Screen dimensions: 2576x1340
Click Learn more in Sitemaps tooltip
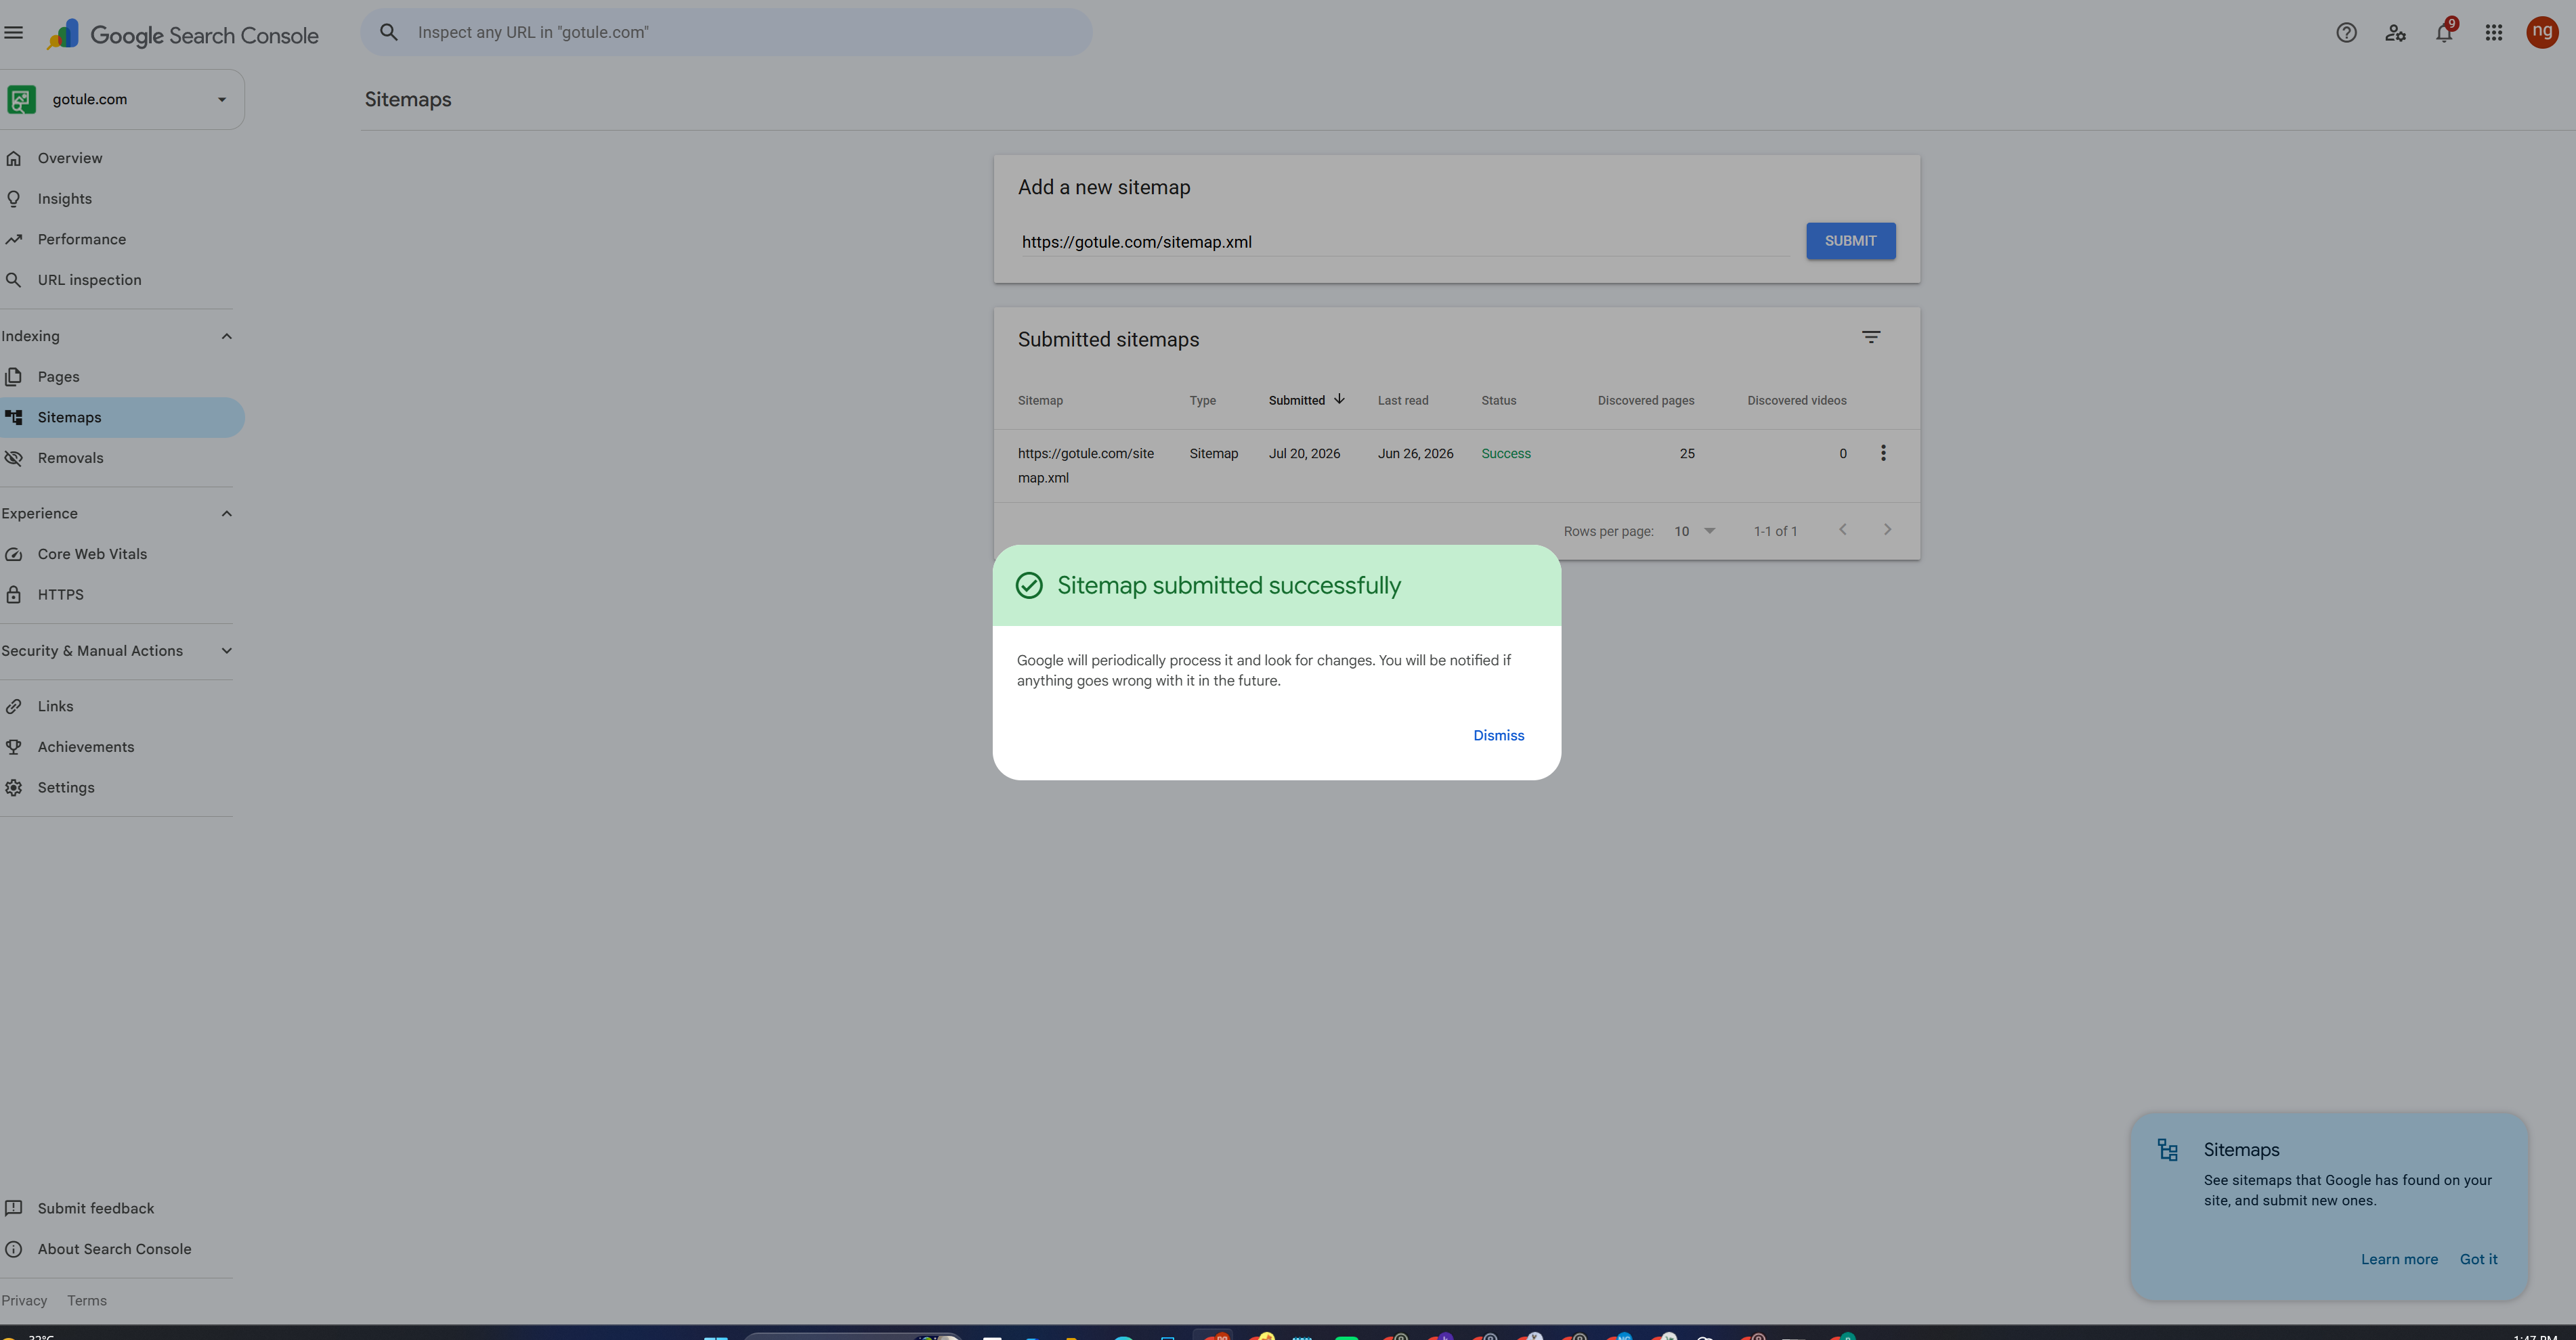click(2399, 1259)
